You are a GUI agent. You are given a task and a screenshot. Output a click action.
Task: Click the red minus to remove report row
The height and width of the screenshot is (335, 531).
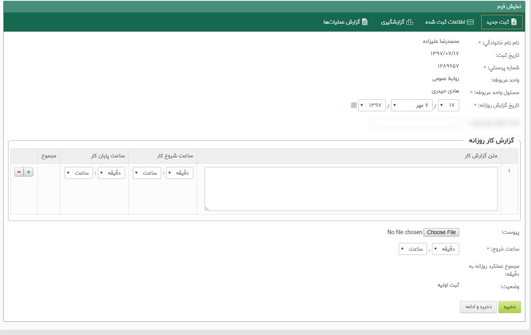(x=19, y=171)
